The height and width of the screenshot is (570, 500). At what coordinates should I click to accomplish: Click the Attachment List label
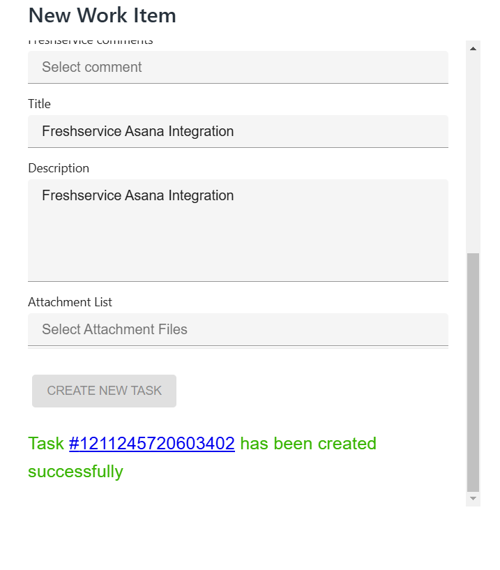tap(70, 302)
